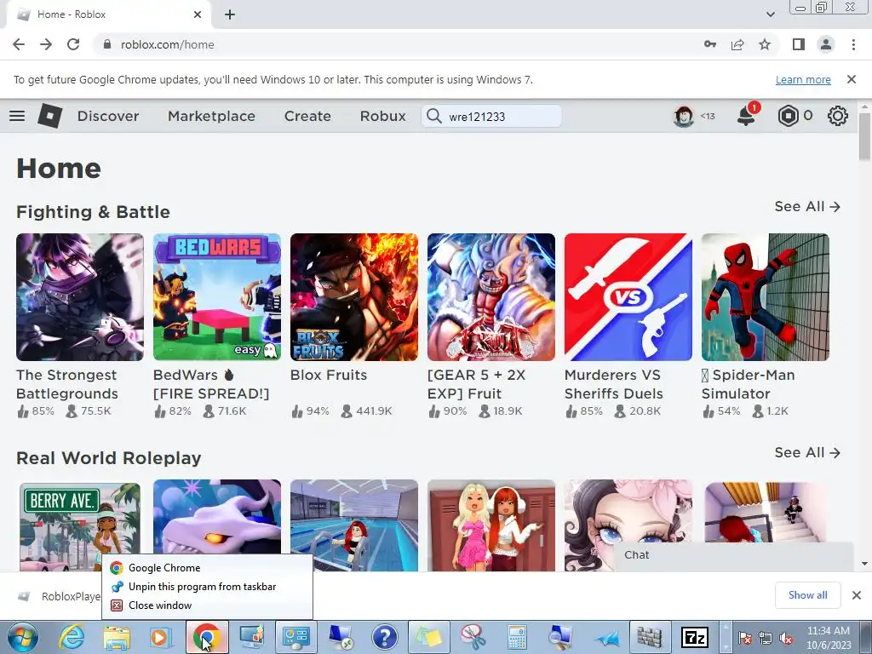The image size is (872, 654).
Task: Open the Chat panel
Action: (733, 555)
